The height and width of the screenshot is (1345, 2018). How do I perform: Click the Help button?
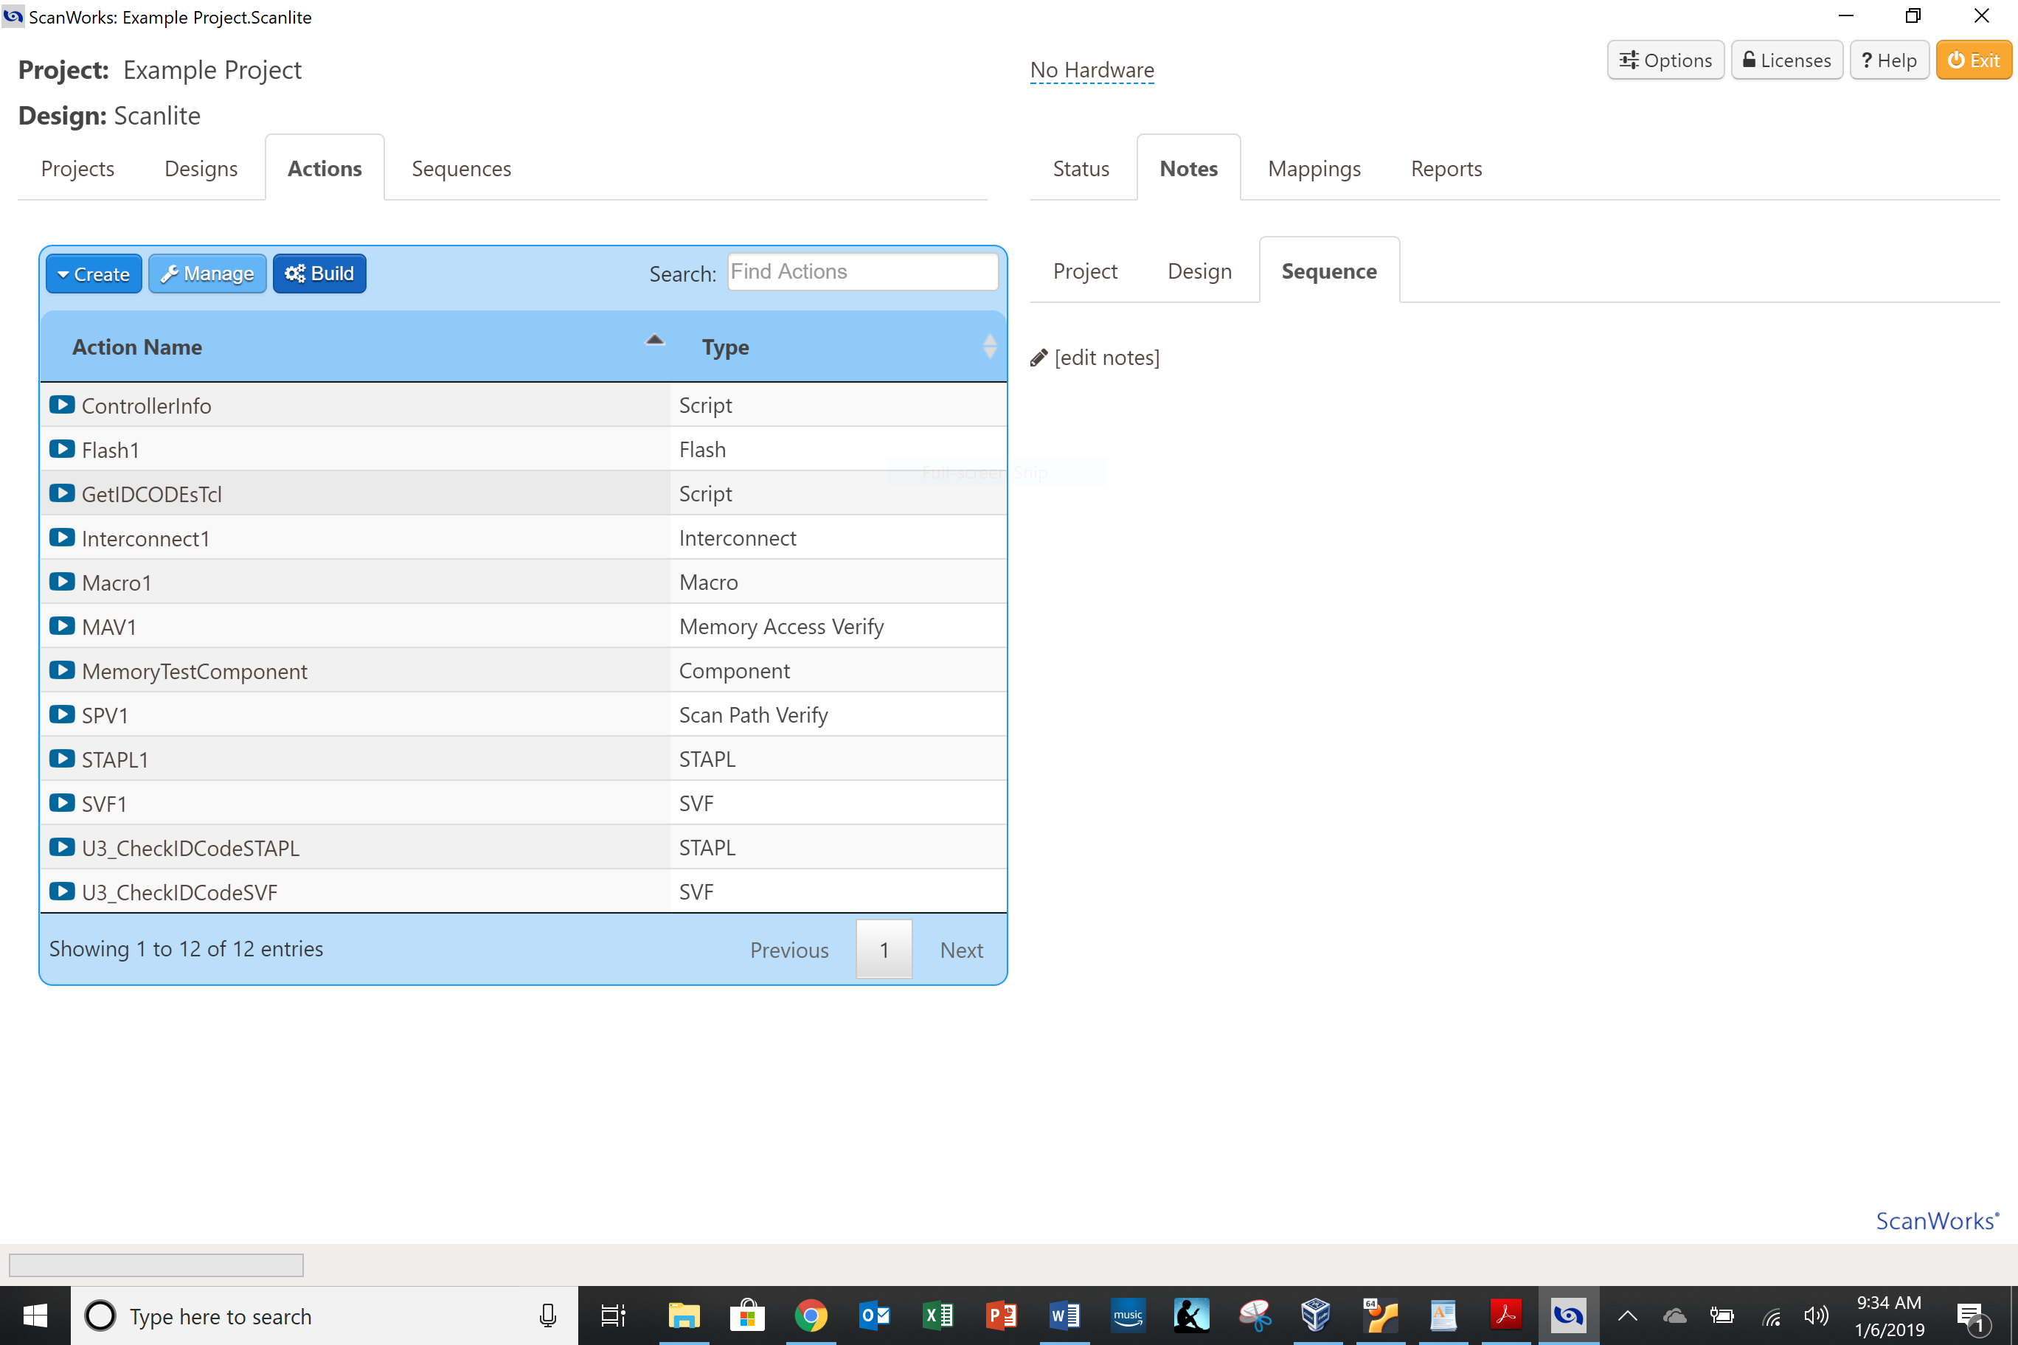(x=1888, y=60)
